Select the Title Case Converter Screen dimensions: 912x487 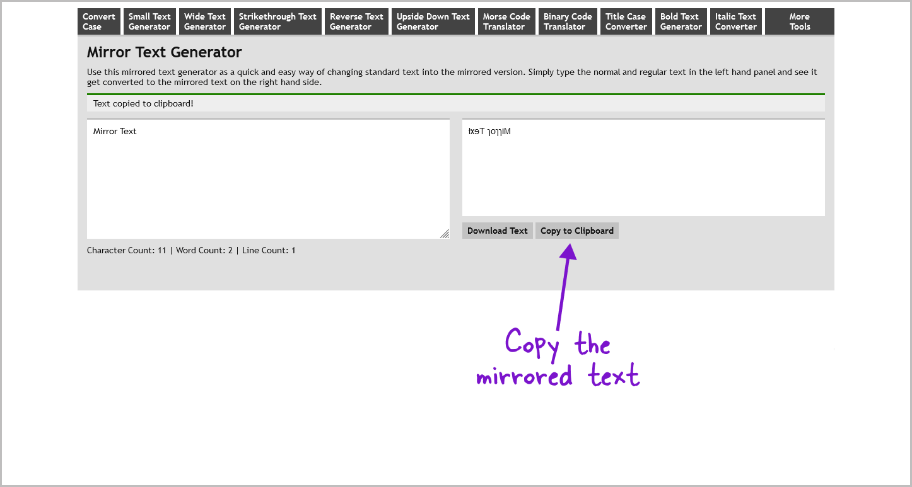pyautogui.click(x=626, y=21)
